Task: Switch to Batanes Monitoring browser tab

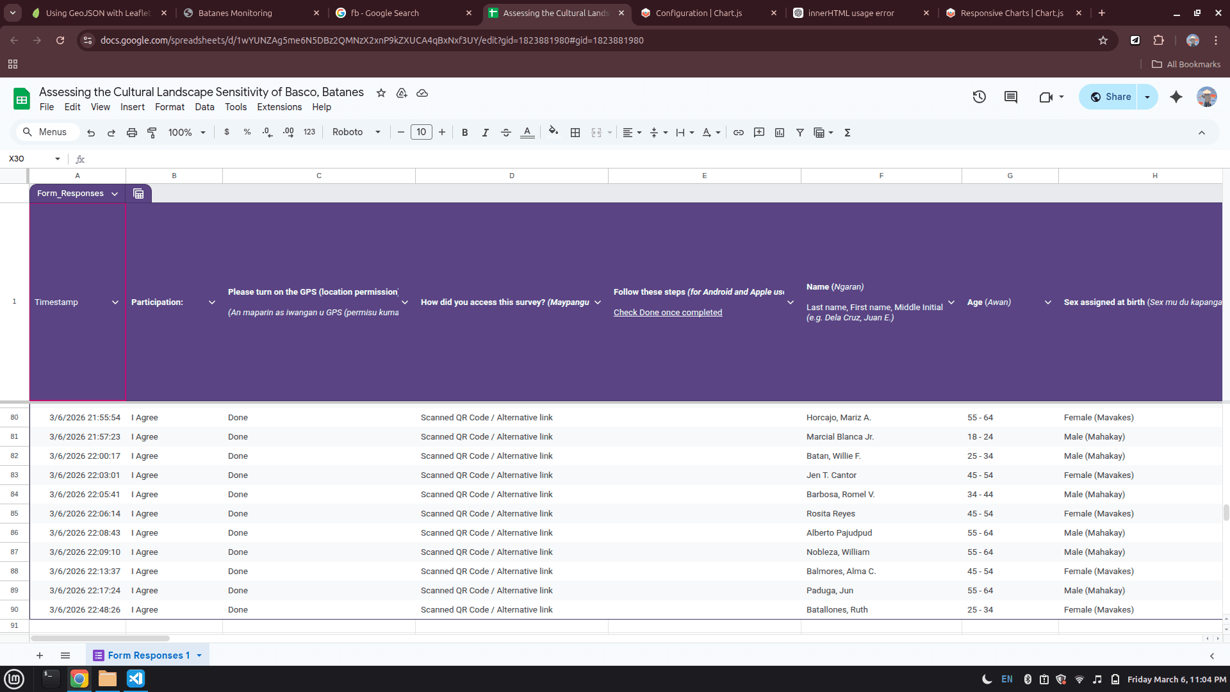Action: pos(252,13)
